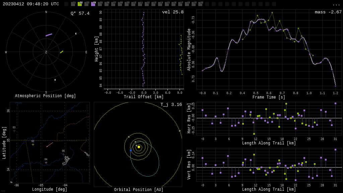This screenshot has width=343, height=193.
Task: Toggle station 07 box in top bar
Action: click(113, 4)
